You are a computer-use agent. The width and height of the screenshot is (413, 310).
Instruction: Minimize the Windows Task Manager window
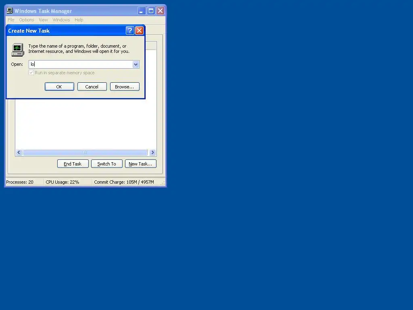click(142, 11)
